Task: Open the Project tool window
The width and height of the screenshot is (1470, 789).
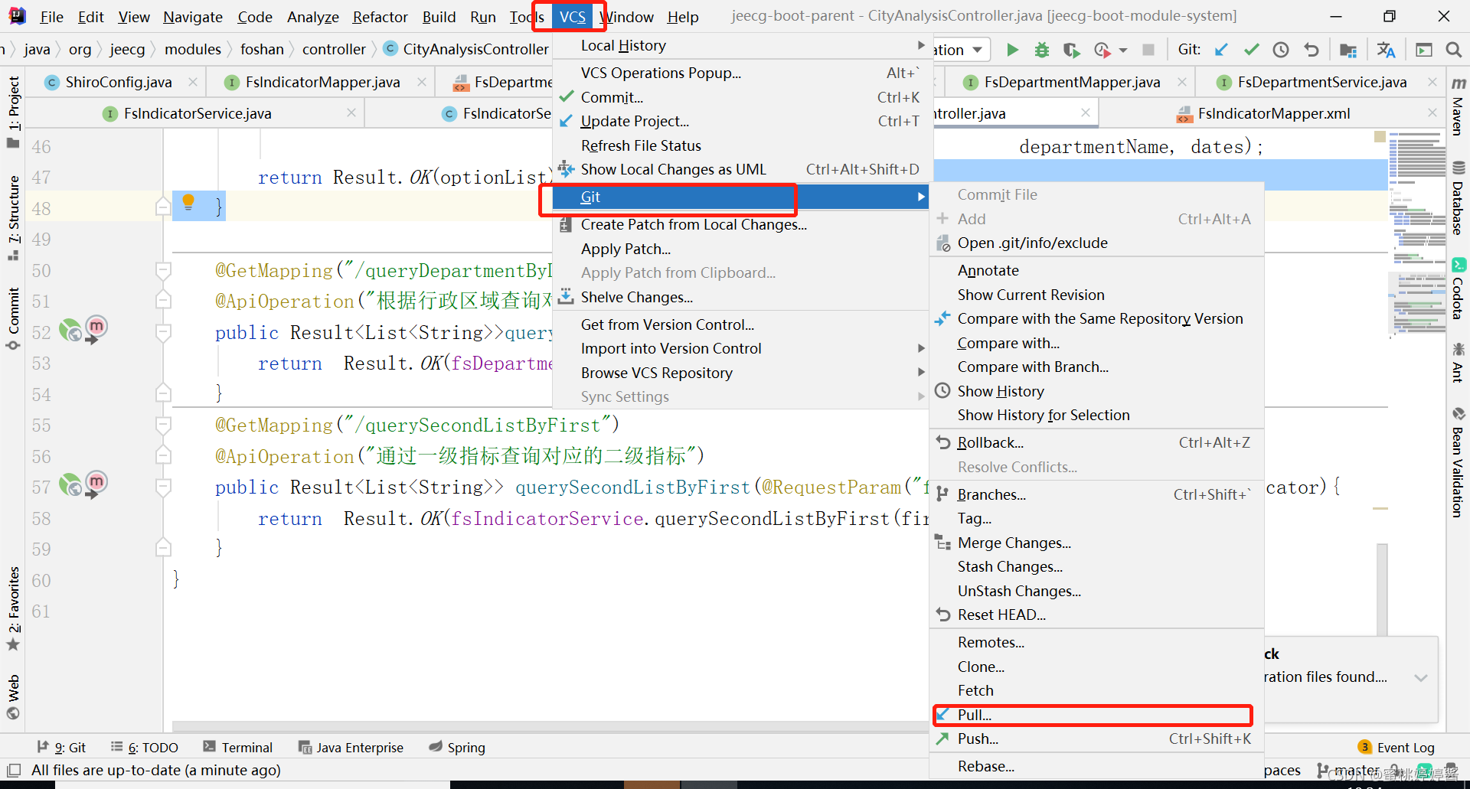Action: coord(13,112)
